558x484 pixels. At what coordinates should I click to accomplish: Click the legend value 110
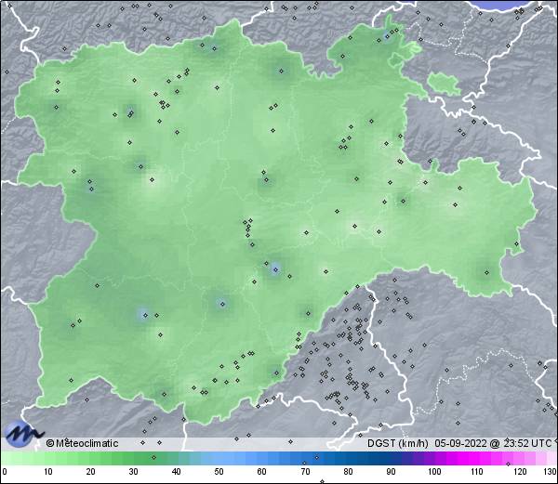click(477, 472)
